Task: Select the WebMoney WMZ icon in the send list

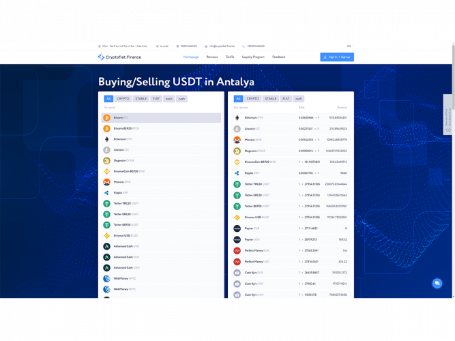Action: click(x=107, y=279)
